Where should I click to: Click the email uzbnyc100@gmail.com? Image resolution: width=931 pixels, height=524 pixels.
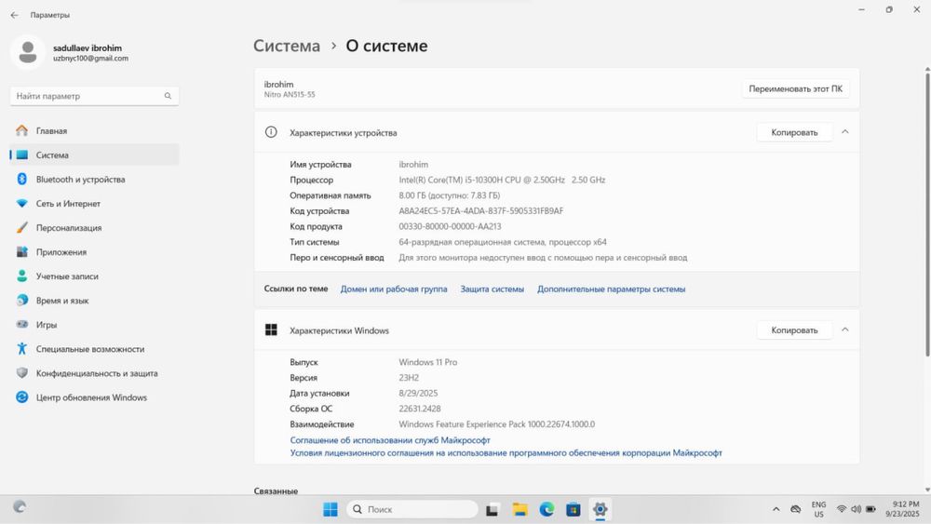[90, 58]
